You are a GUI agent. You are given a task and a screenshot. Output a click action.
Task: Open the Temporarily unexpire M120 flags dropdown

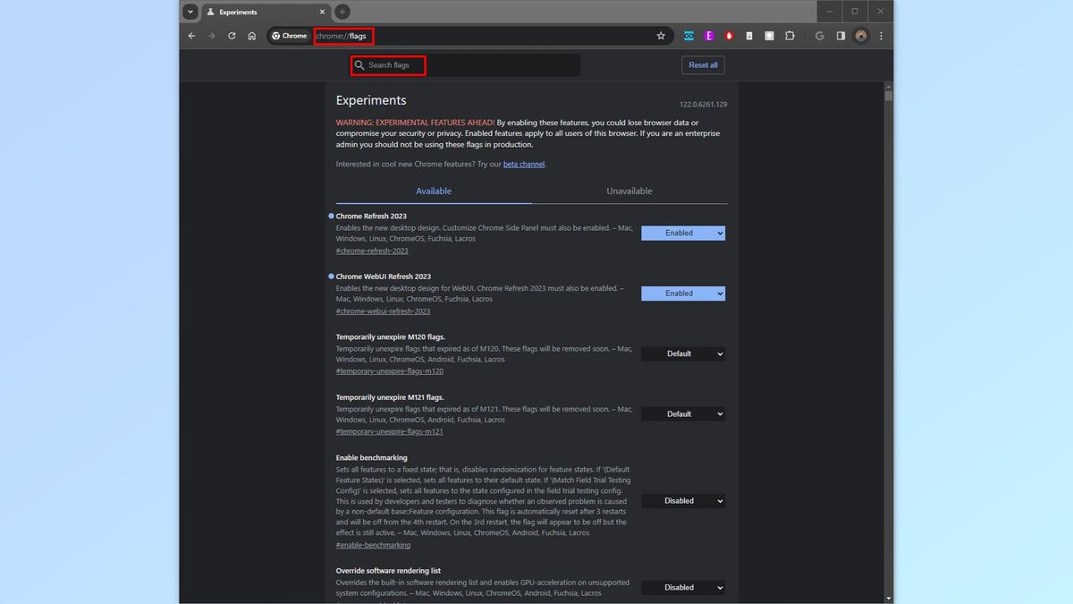coord(682,353)
